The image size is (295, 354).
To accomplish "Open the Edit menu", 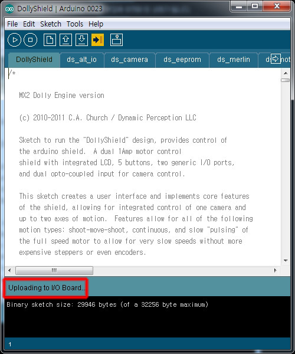I will coord(29,24).
